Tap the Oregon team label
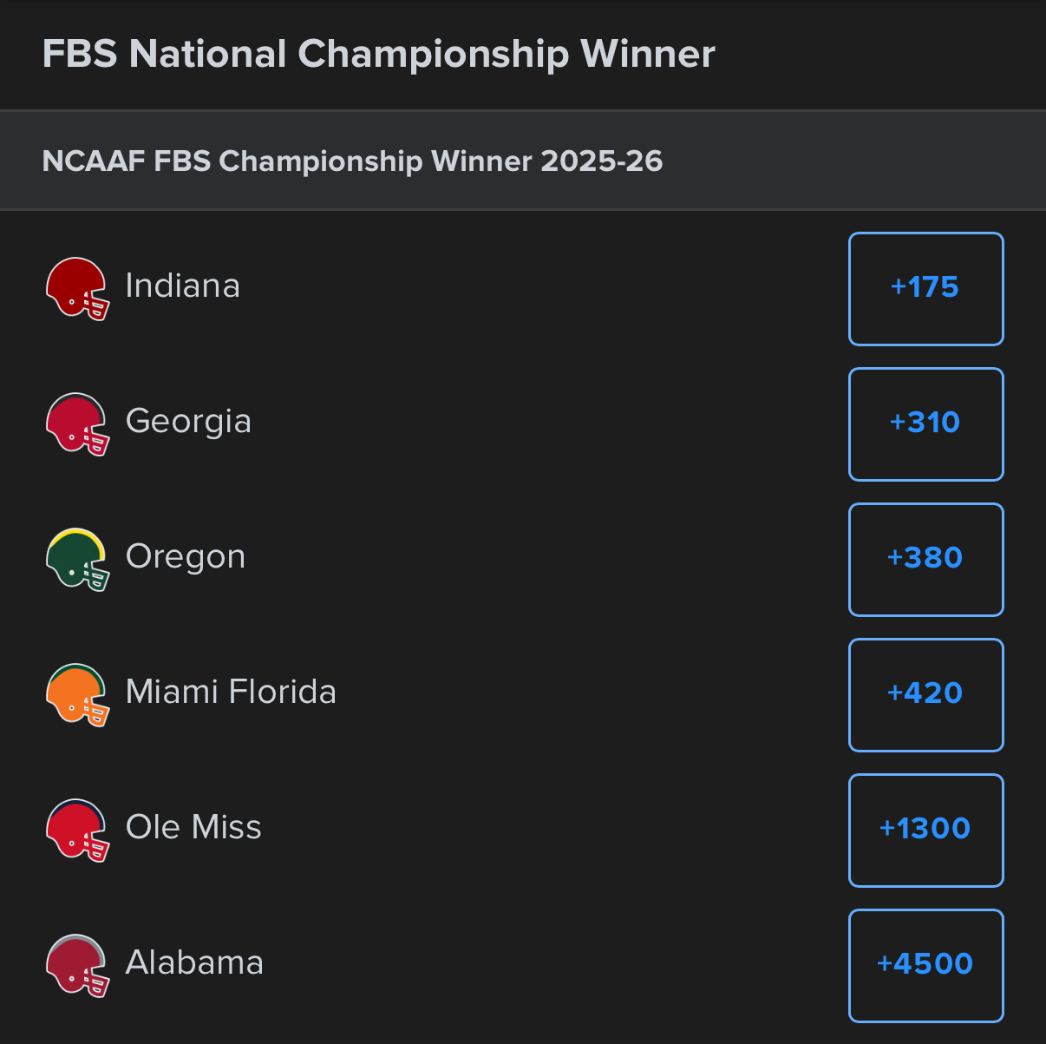 click(x=186, y=557)
